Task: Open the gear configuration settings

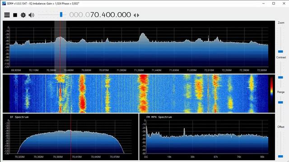Action: click(23, 15)
